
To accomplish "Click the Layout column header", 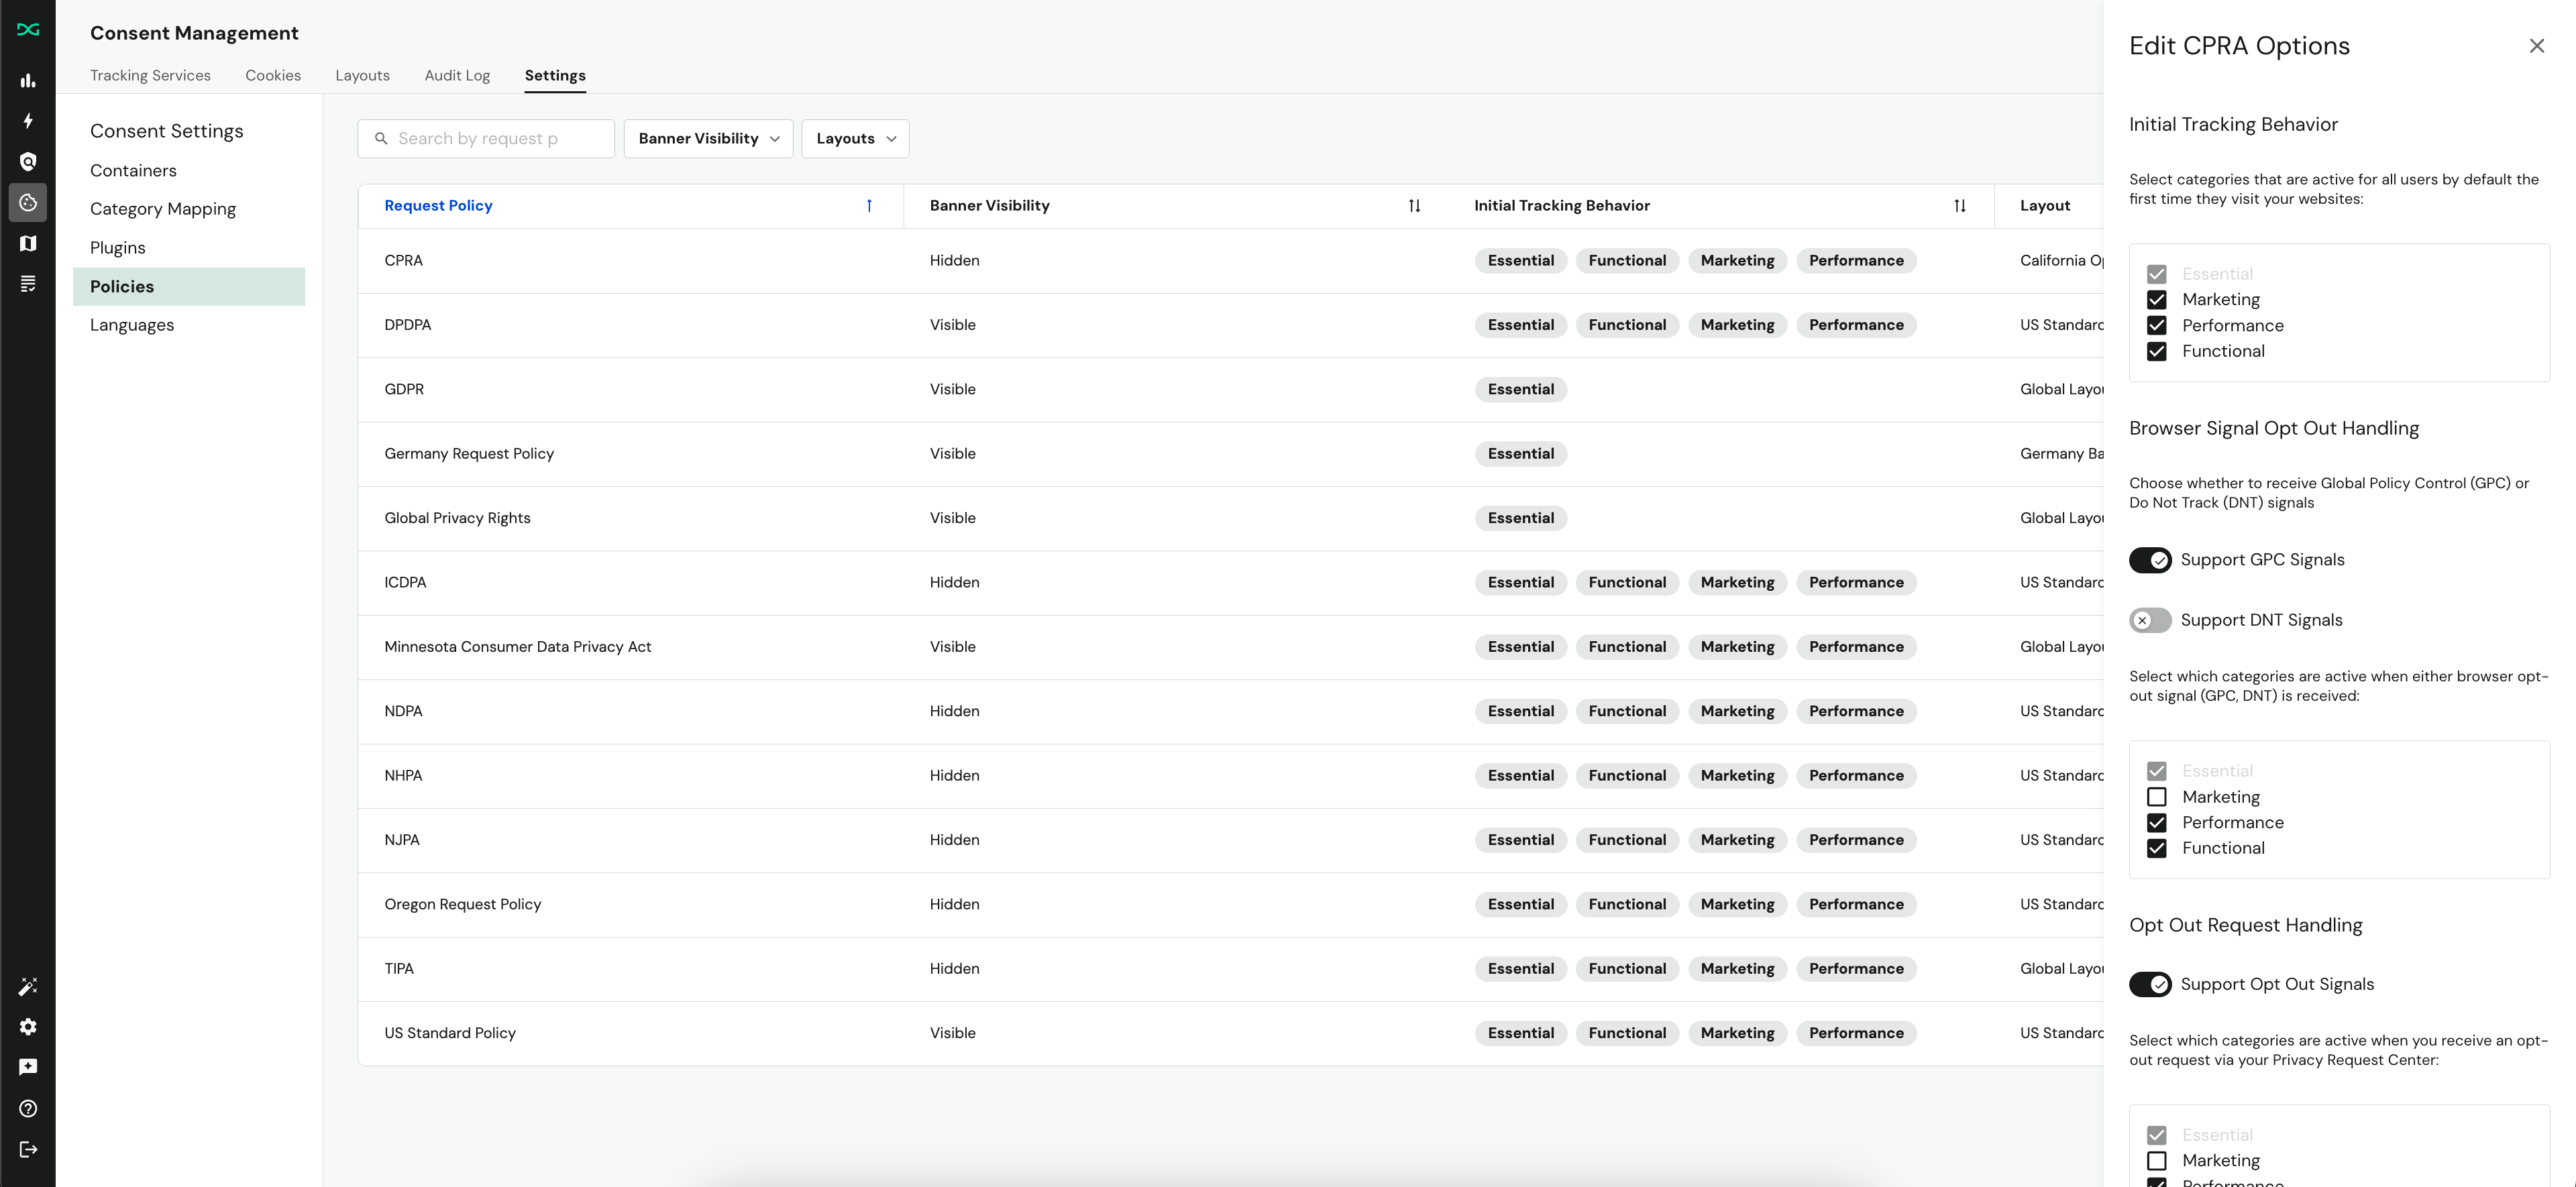I will tap(2045, 206).
